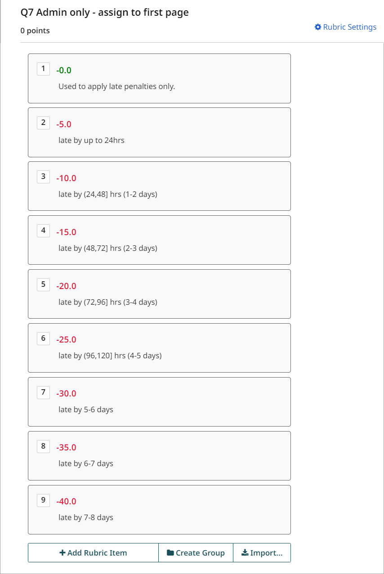The height and width of the screenshot is (574, 384).
Task: Click the -0.0 point value
Action: tap(64, 70)
